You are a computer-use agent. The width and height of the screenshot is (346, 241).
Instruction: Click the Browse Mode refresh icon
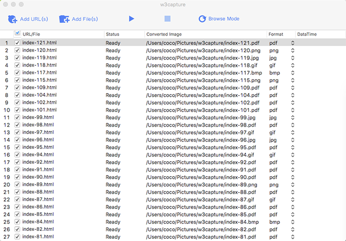[202, 19]
